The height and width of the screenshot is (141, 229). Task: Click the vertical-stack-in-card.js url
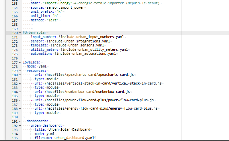point(103,84)
